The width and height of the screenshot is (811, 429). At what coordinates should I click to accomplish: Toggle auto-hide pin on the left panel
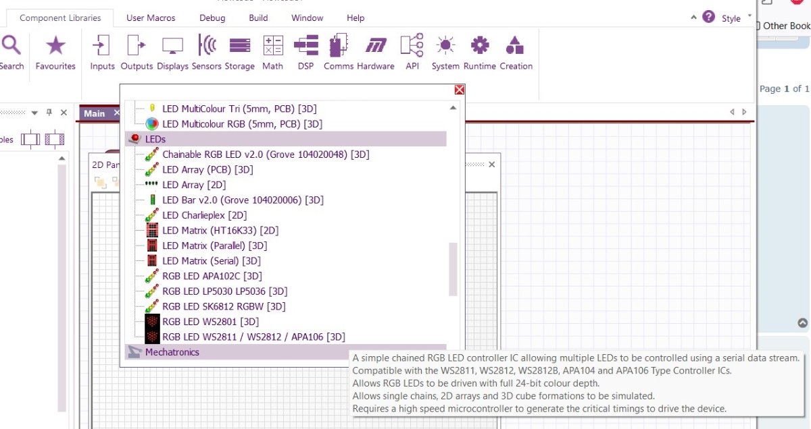(x=49, y=113)
